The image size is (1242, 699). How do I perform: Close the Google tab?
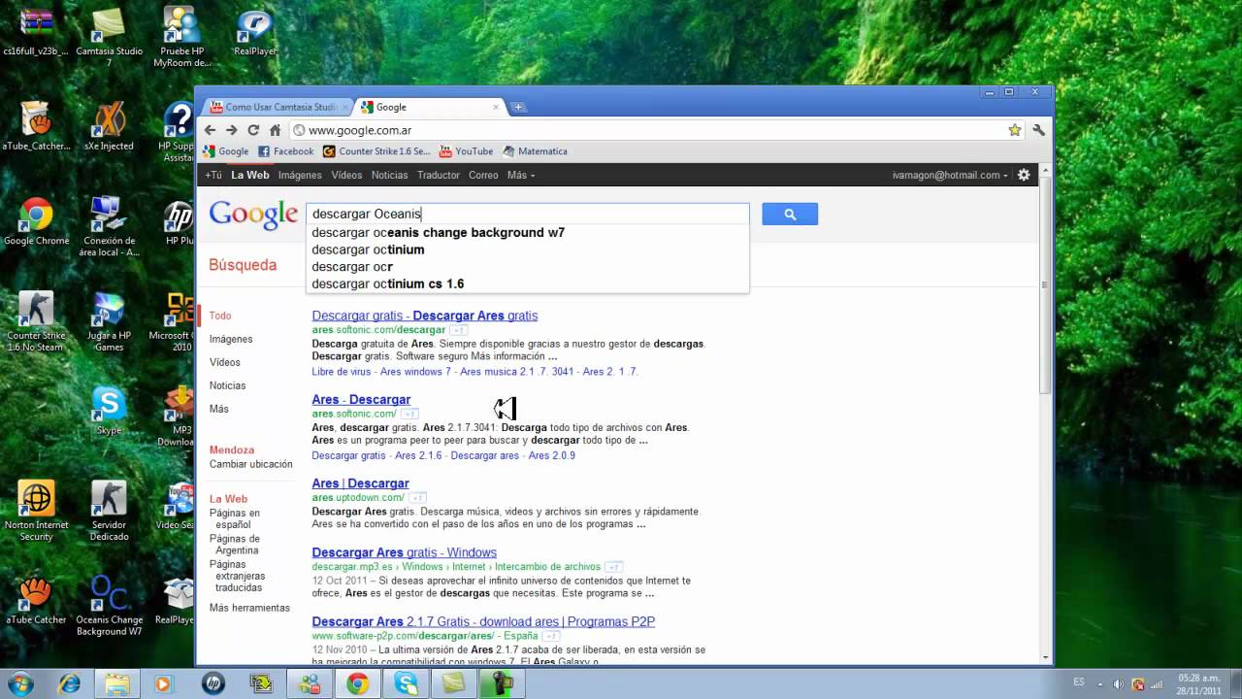tap(496, 107)
